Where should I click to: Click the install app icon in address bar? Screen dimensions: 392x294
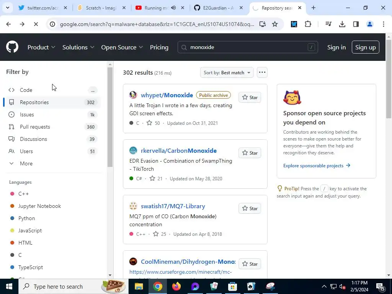(262, 24)
